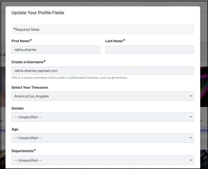Click the Last Name label
Image resolution: width=208 pixels, height=169 pixels.
pyautogui.click(x=115, y=41)
